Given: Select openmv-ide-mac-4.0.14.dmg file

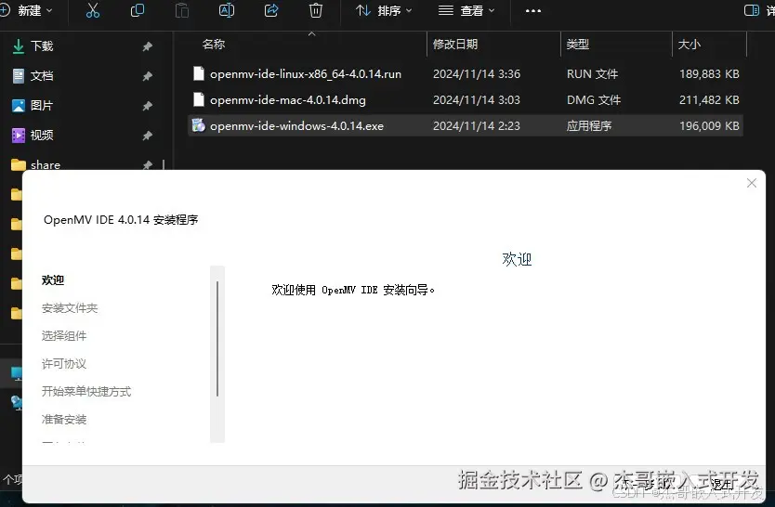Looking at the screenshot, I should 288,100.
